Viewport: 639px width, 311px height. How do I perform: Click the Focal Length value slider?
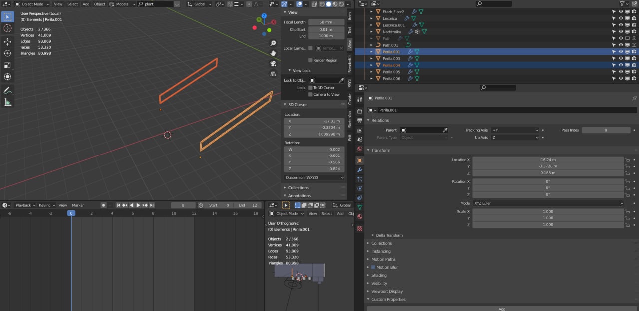326,22
